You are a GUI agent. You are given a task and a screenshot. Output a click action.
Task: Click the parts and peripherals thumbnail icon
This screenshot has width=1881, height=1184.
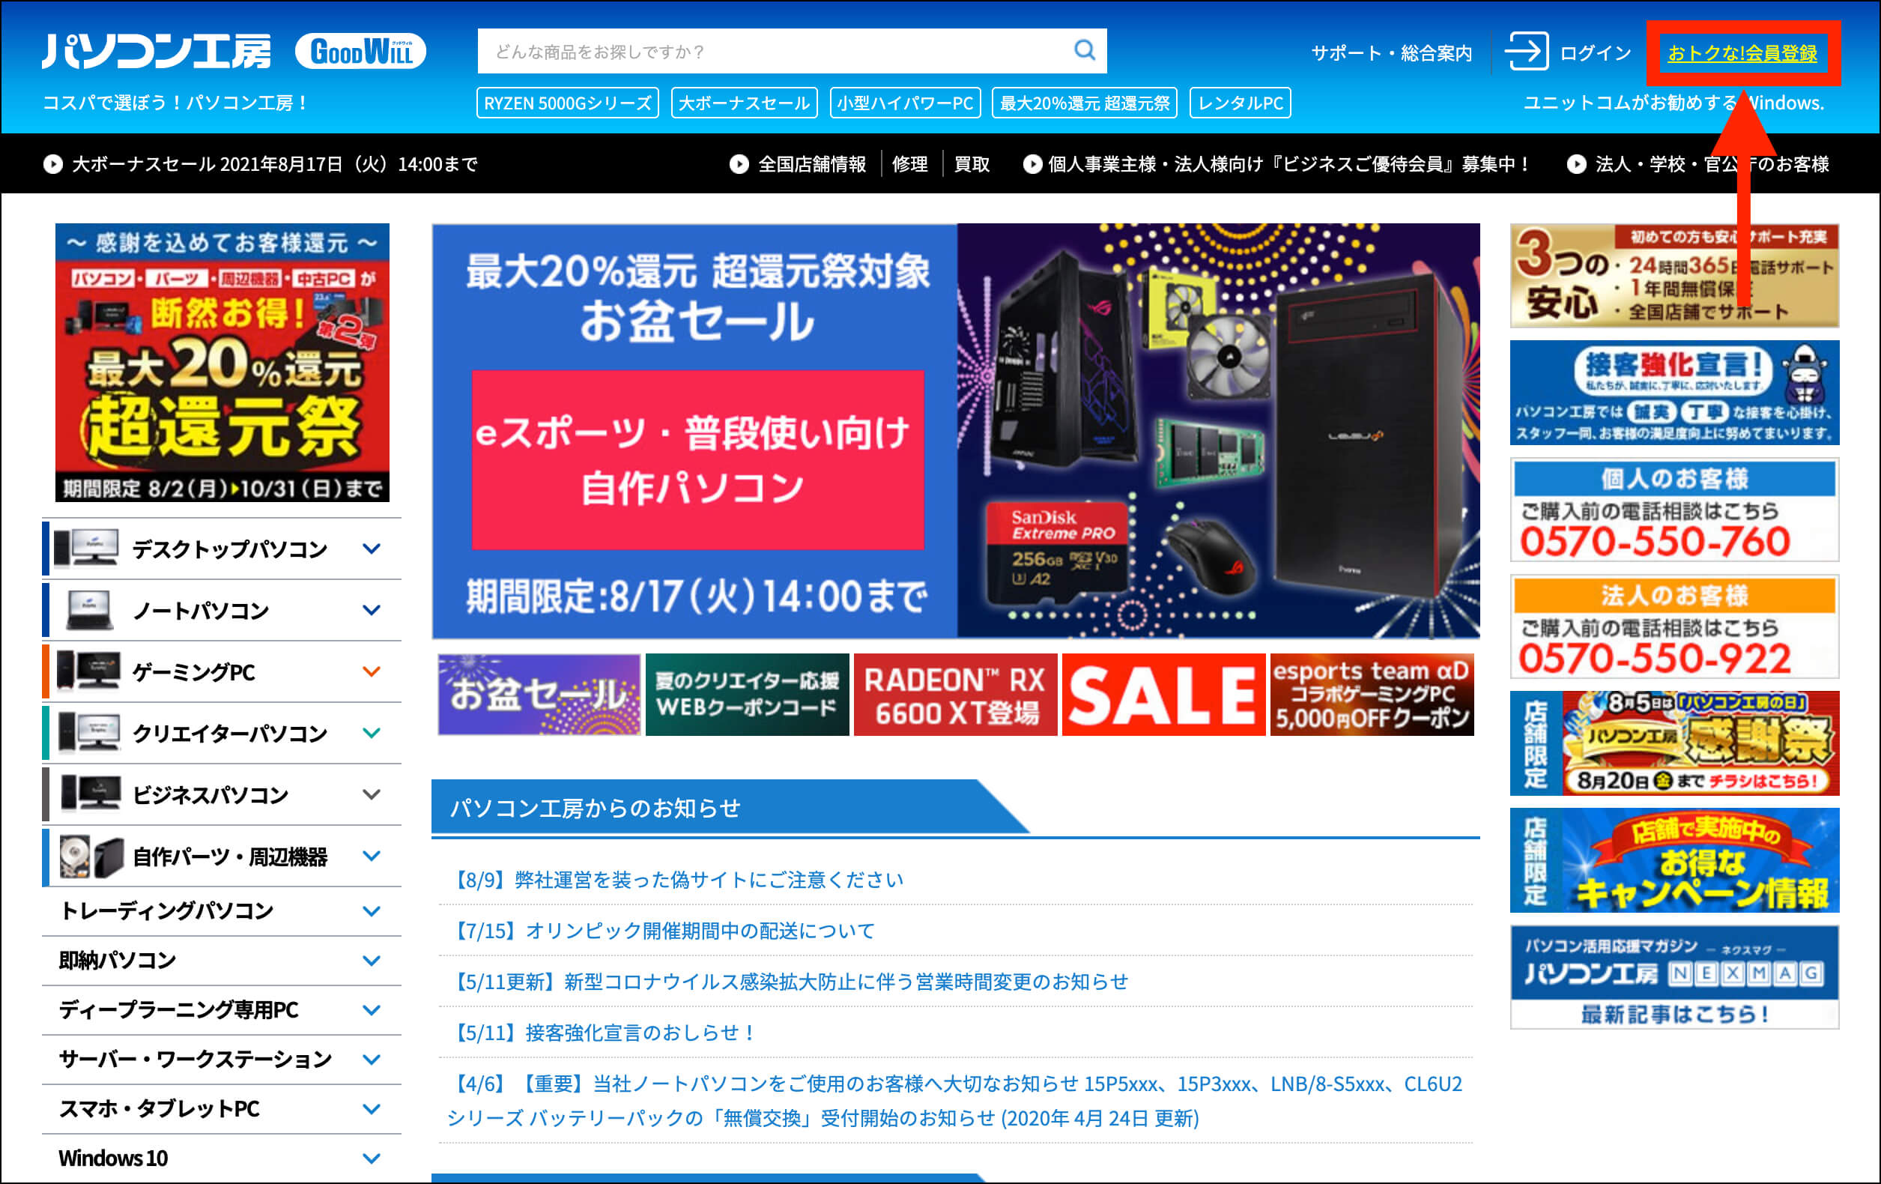click(91, 857)
